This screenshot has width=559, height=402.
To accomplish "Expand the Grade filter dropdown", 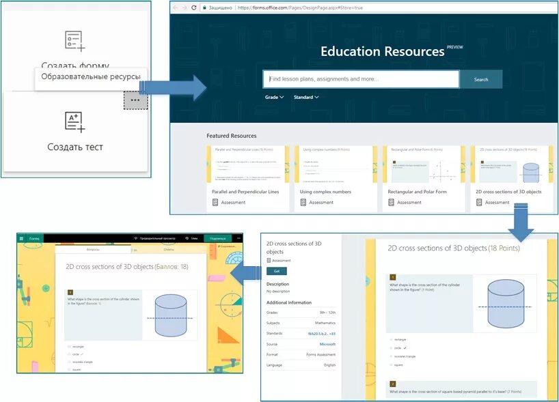I will click(274, 97).
